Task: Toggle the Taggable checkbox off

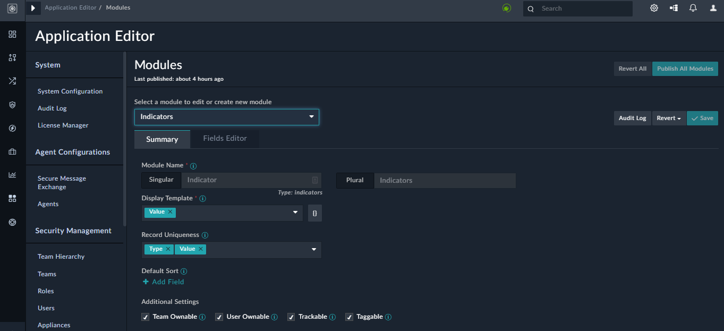Action: (x=349, y=317)
